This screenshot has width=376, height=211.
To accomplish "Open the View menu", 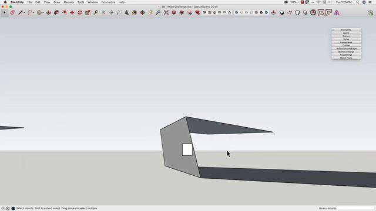I will coord(47,2).
